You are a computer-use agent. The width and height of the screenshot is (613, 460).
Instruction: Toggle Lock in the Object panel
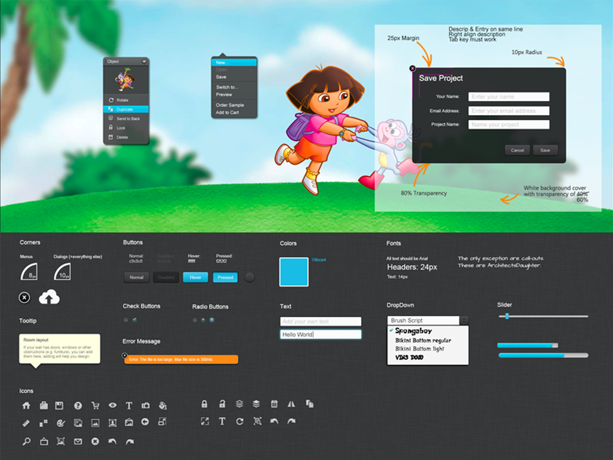126,128
